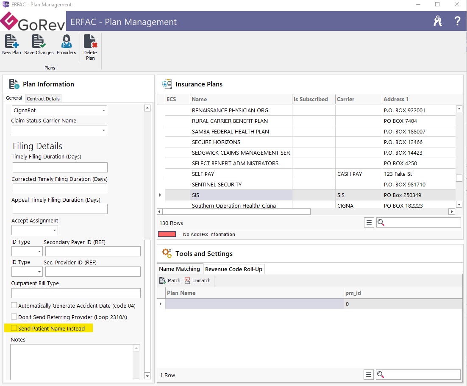Image resolution: width=467 pixels, height=386 pixels.
Task: Click the Name Matching search magnifier icon
Action: pos(380,375)
